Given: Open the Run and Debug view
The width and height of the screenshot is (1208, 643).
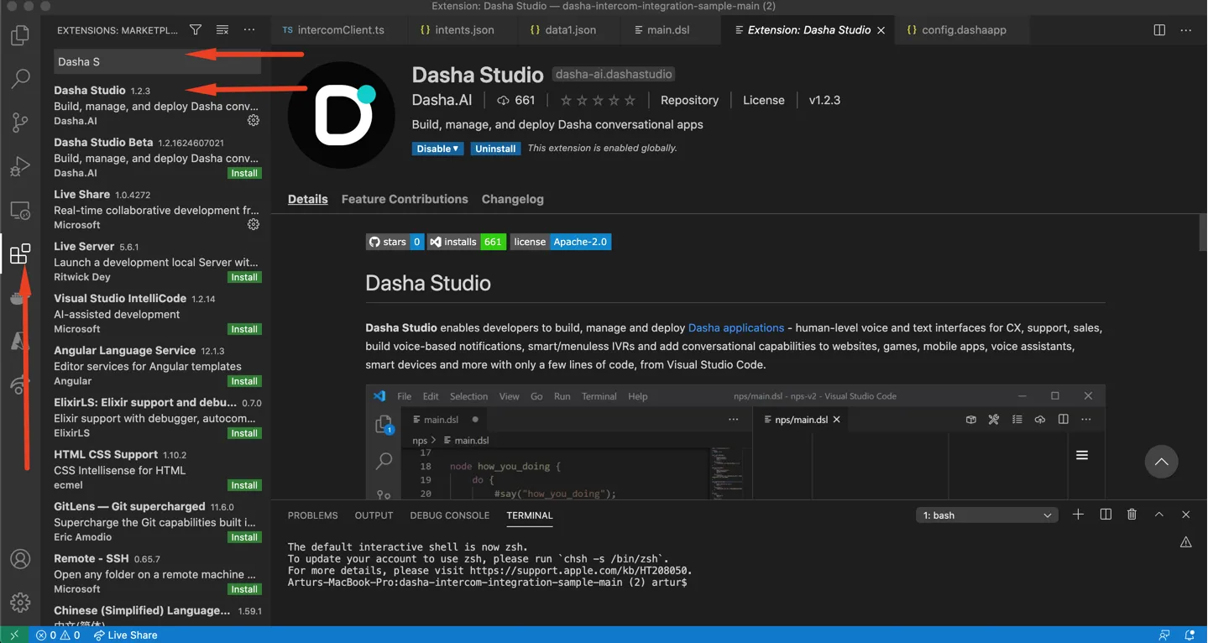Looking at the screenshot, I should click(20, 166).
